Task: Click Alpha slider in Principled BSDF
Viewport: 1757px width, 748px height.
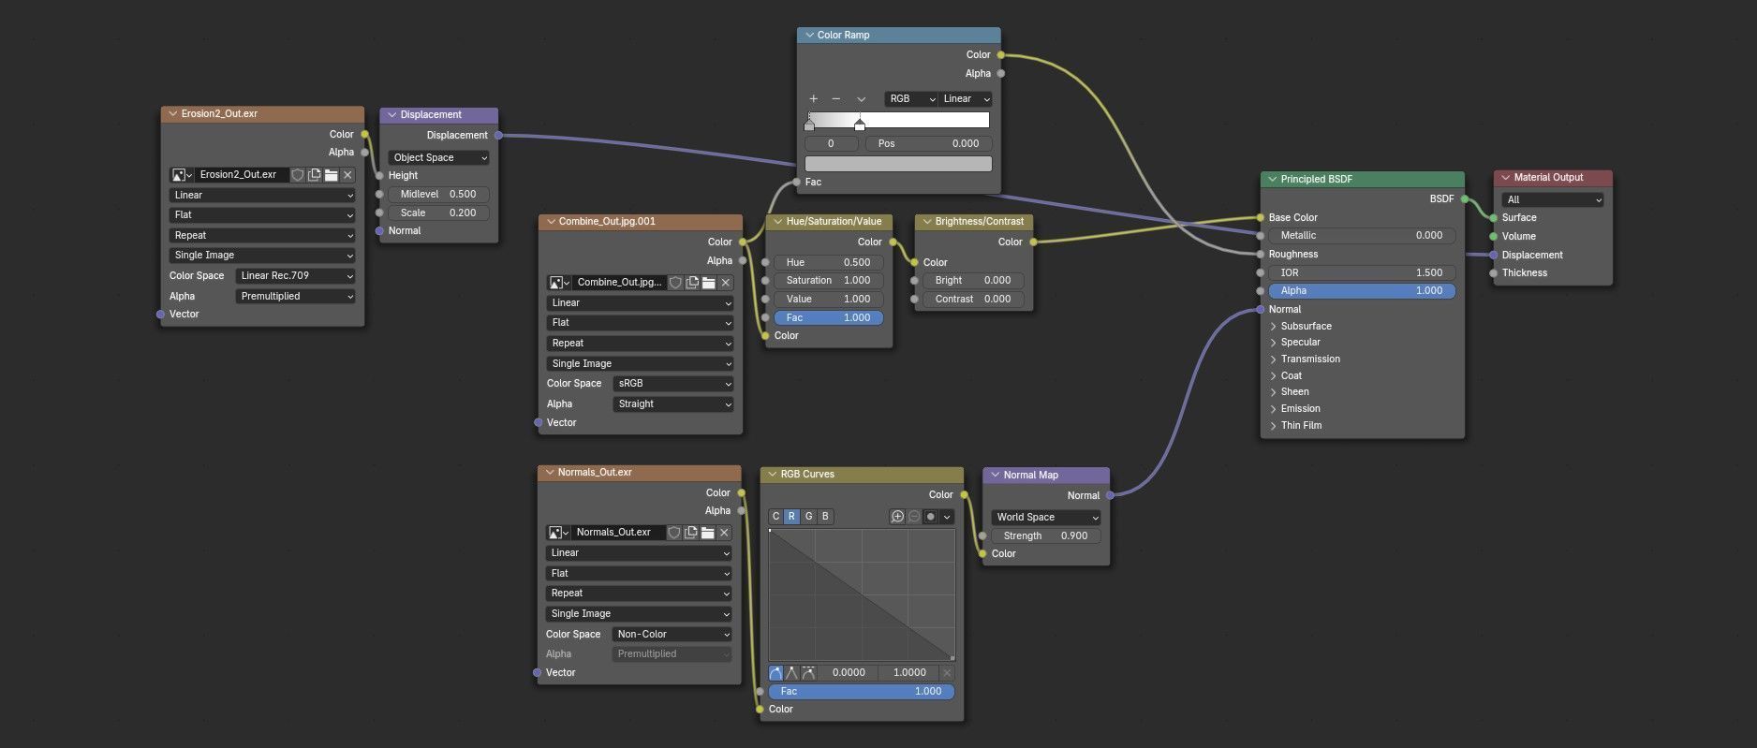Action: [1362, 291]
